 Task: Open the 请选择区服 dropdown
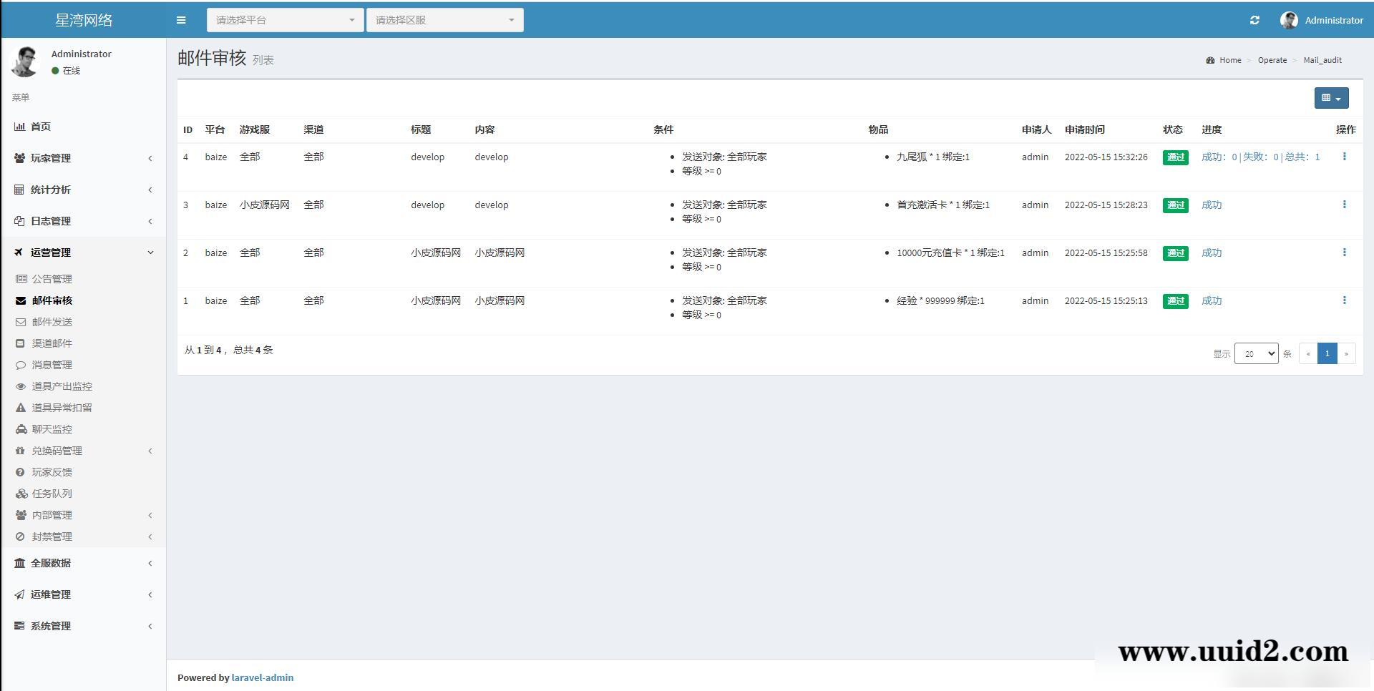[444, 20]
